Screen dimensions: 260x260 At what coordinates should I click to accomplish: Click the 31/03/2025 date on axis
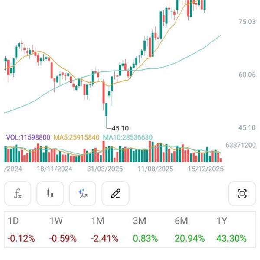click(x=105, y=169)
